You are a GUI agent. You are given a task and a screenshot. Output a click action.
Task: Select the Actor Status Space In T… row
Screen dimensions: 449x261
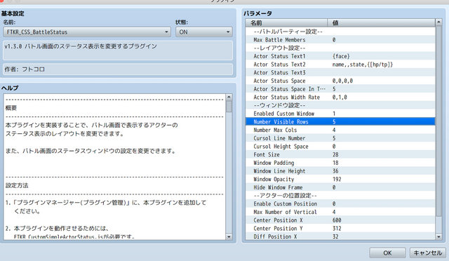[340, 89]
